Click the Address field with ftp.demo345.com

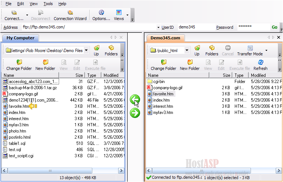(89, 27)
